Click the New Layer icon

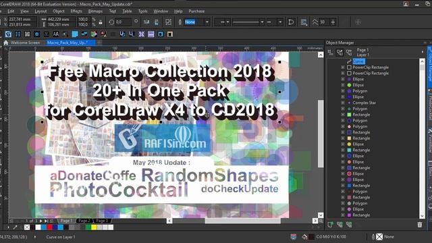click(330, 225)
